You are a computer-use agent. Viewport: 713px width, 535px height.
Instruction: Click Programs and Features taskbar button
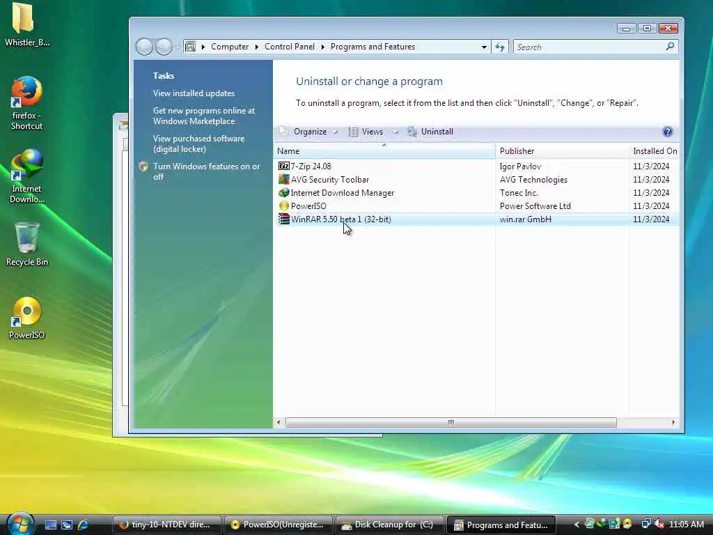point(501,525)
